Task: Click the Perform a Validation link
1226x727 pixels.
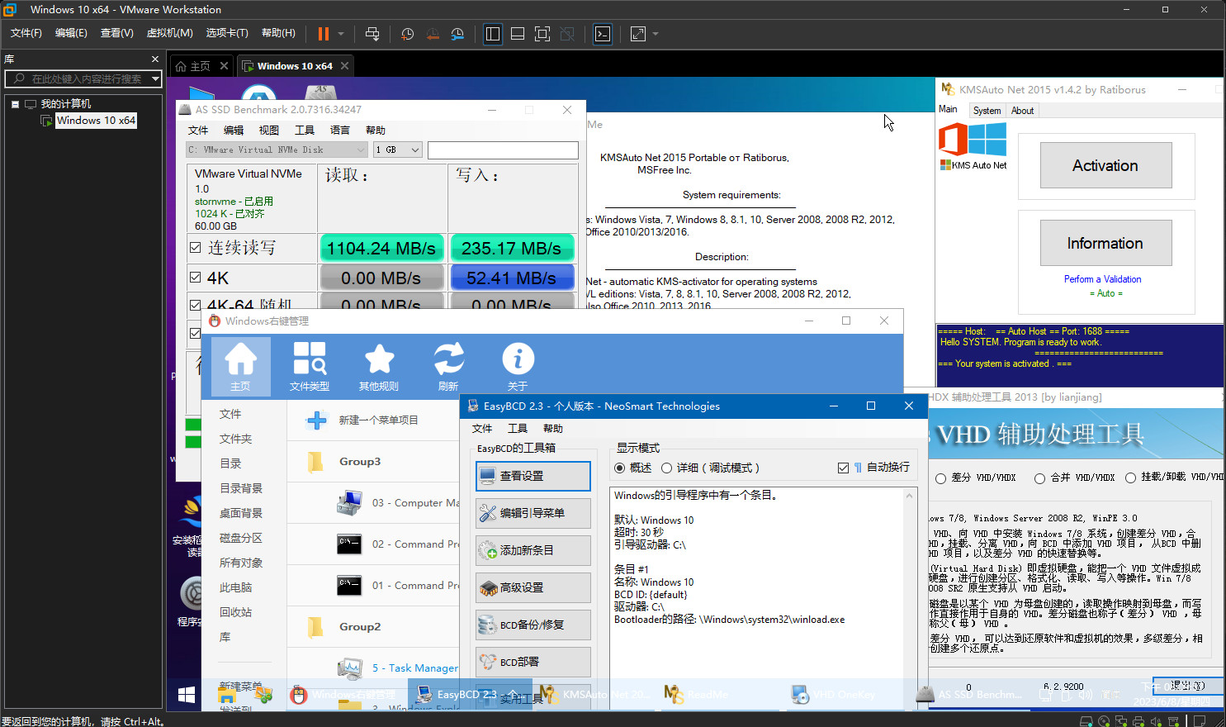Action: [x=1103, y=279]
